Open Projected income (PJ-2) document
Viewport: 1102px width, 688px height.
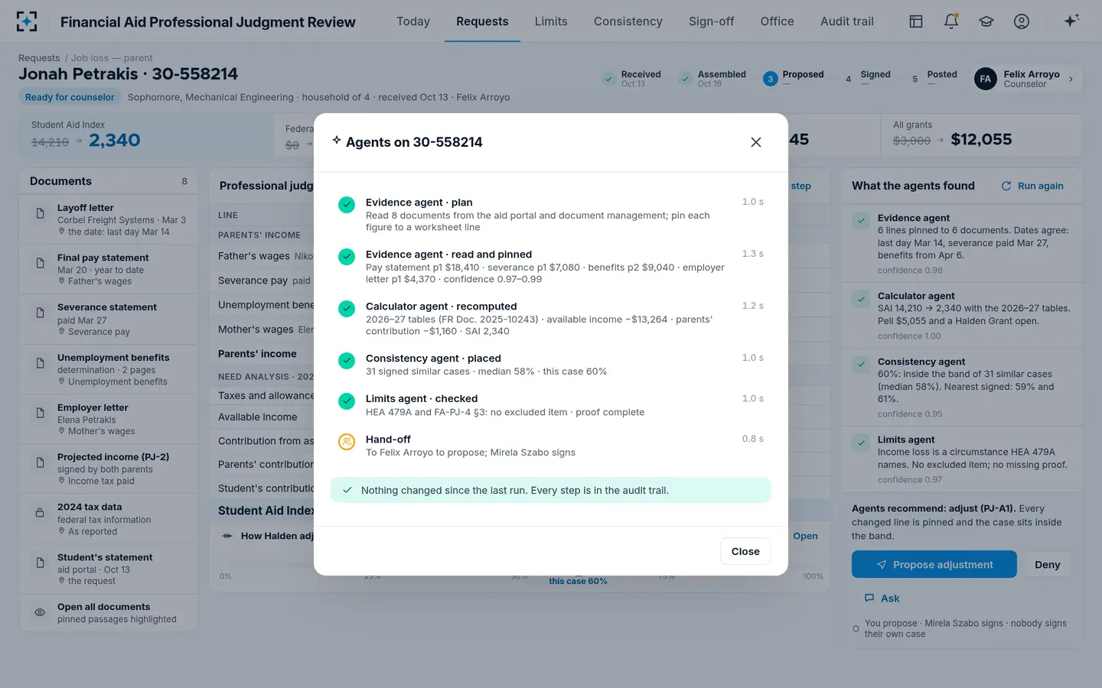pyautogui.click(x=108, y=469)
